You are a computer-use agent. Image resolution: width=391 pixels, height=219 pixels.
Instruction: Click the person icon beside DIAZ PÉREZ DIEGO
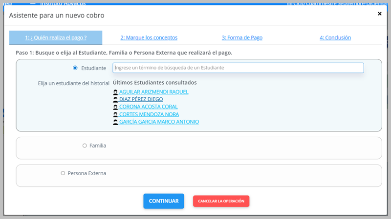115,99
